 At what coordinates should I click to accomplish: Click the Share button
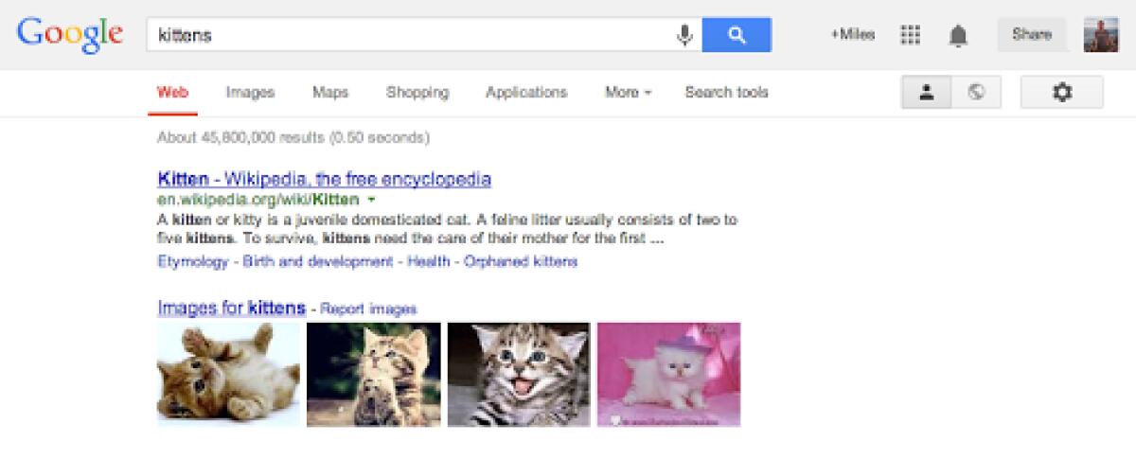(x=1031, y=35)
